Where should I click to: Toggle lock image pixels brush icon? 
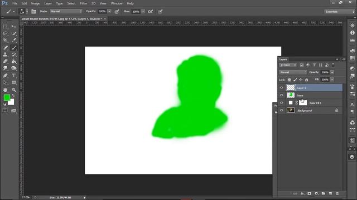coord(295,79)
